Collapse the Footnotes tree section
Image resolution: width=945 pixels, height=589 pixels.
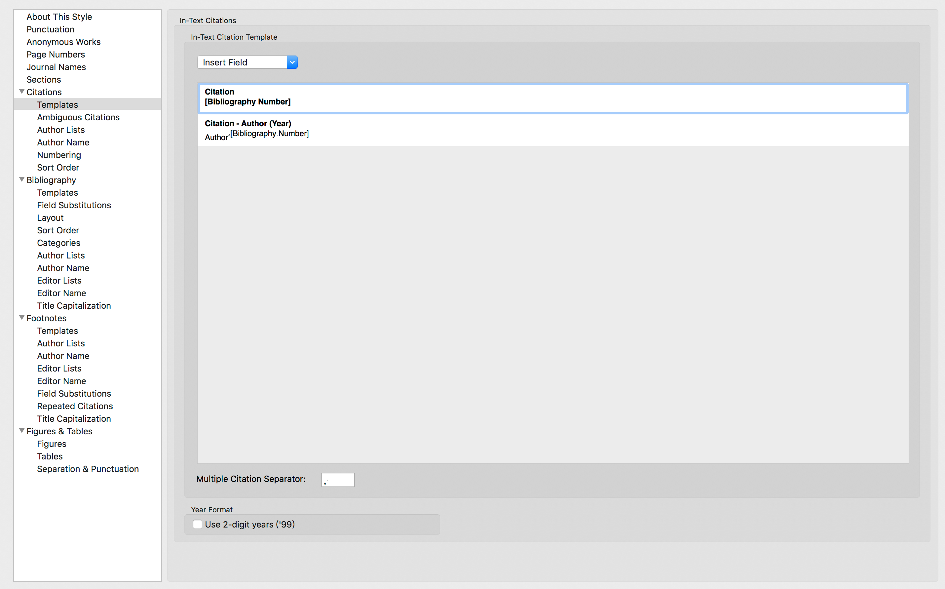click(x=22, y=318)
